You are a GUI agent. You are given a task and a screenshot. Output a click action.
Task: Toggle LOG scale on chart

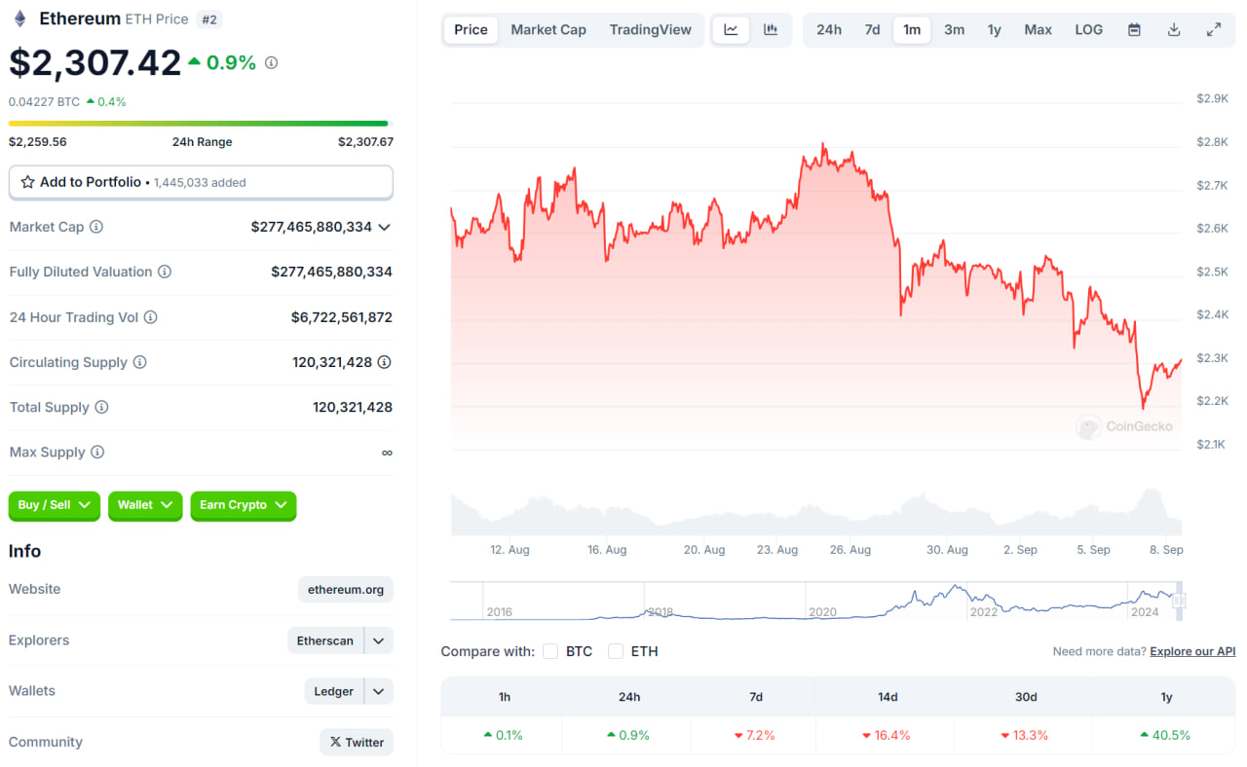coord(1088,29)
